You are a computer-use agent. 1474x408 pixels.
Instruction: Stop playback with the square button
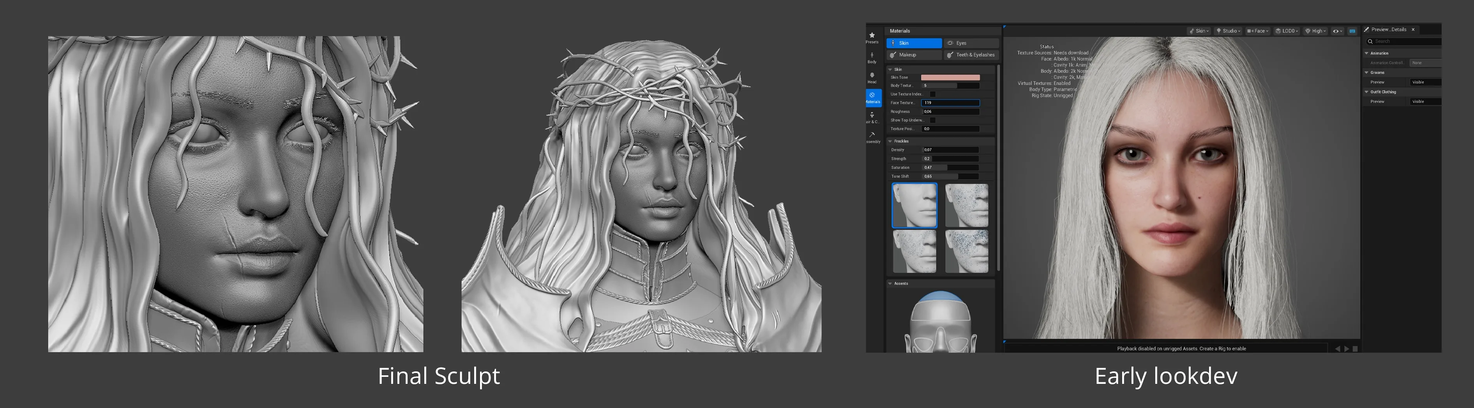[1355, 348]
